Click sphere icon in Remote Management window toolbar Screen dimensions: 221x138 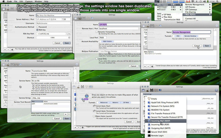point(143,26)
